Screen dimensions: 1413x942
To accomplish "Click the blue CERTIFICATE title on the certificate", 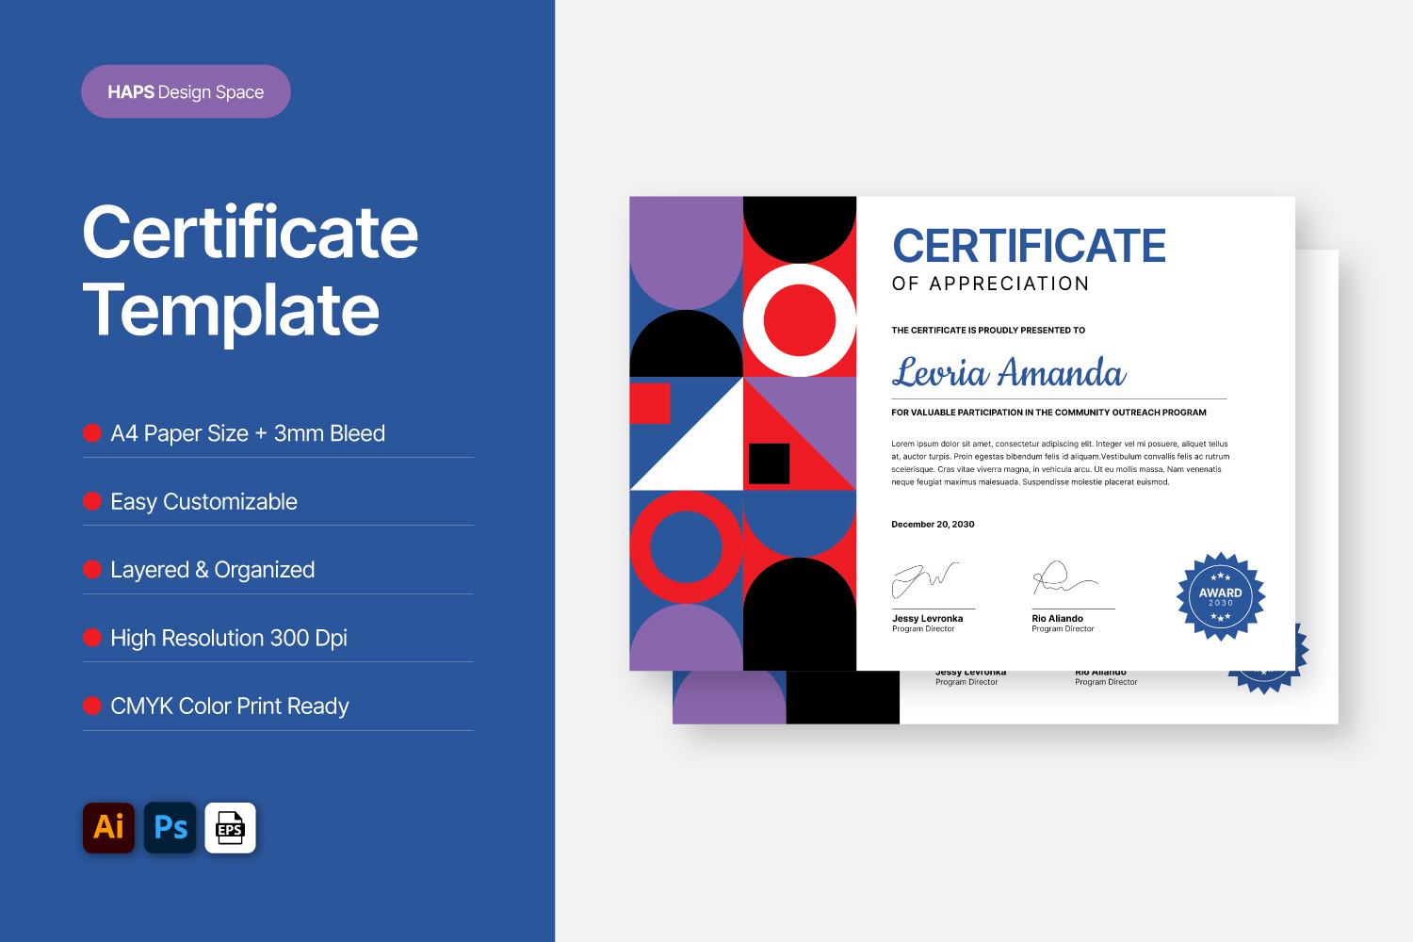I will point(1029,247).
